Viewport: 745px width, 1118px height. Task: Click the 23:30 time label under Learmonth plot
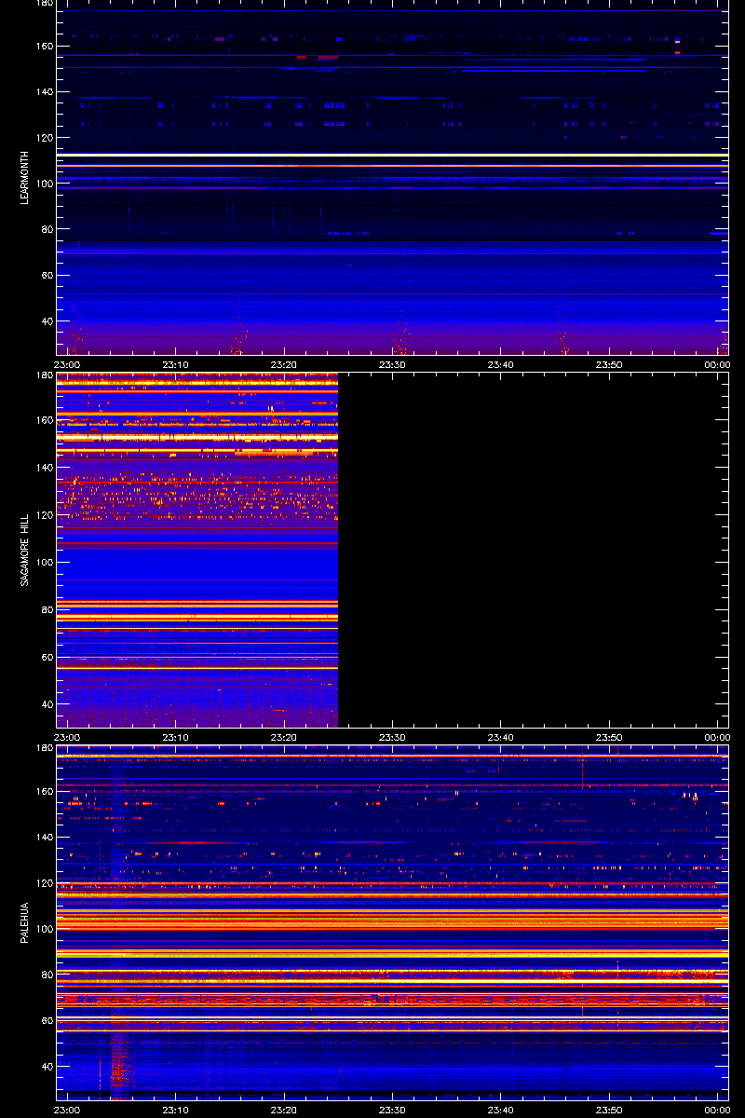pos(392,365)
